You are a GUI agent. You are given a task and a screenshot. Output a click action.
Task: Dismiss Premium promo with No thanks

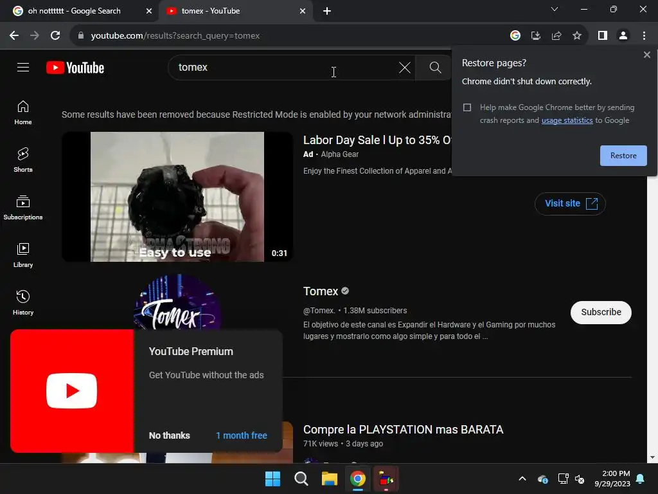pos(170,435)
